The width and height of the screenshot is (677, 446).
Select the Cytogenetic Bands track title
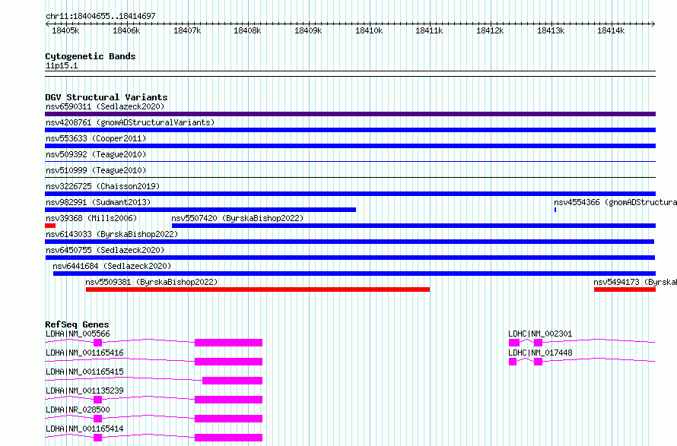[91, 56]
